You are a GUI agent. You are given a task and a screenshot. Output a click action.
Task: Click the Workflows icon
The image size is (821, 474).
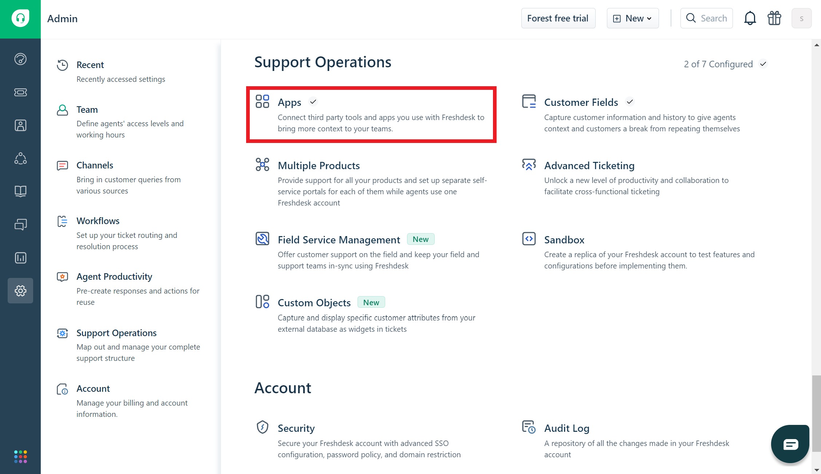point(62,221)
